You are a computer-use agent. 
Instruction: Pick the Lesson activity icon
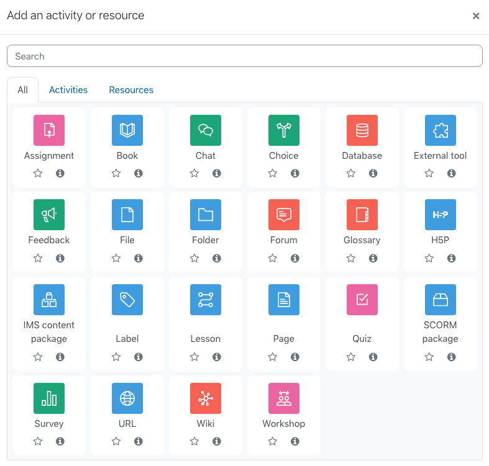pyautogui.click(x=205, y=300)
